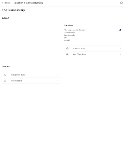
Task: Select the Location & Contact Details title
Action: point(28,3)
